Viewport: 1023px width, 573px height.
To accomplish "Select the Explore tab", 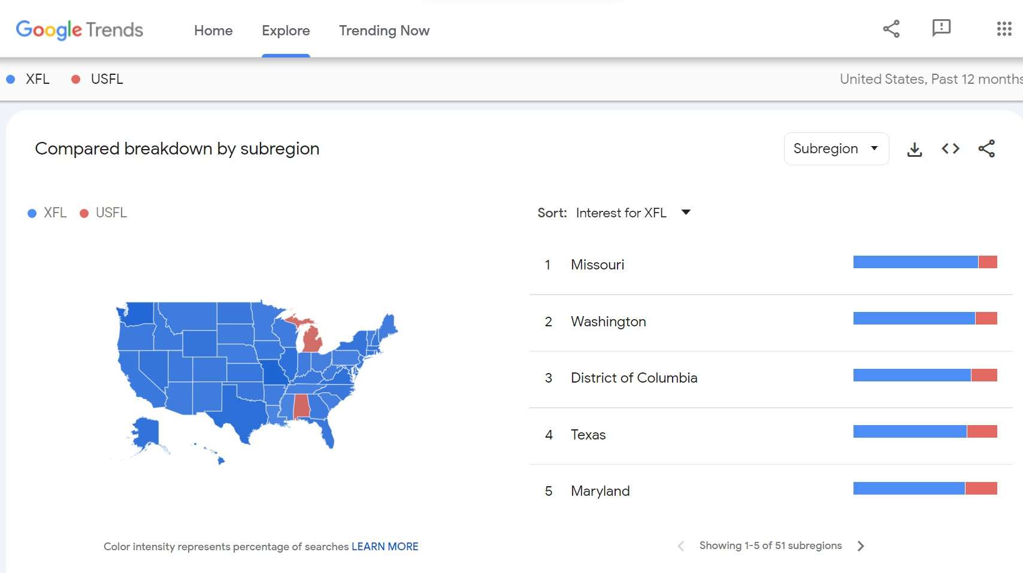I will 286,31.
